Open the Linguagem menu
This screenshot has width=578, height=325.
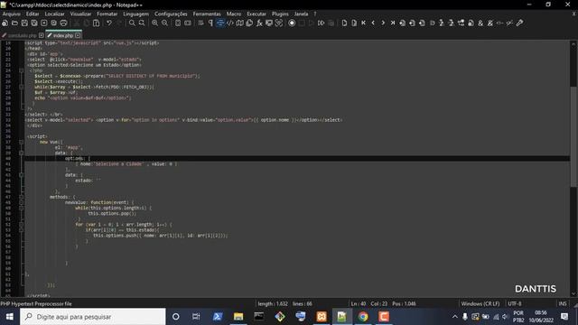(136, 14)
